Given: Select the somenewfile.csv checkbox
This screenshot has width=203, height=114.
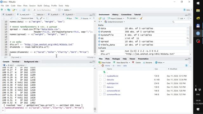Looking at the screenshot, I should (x=100, y=94).
